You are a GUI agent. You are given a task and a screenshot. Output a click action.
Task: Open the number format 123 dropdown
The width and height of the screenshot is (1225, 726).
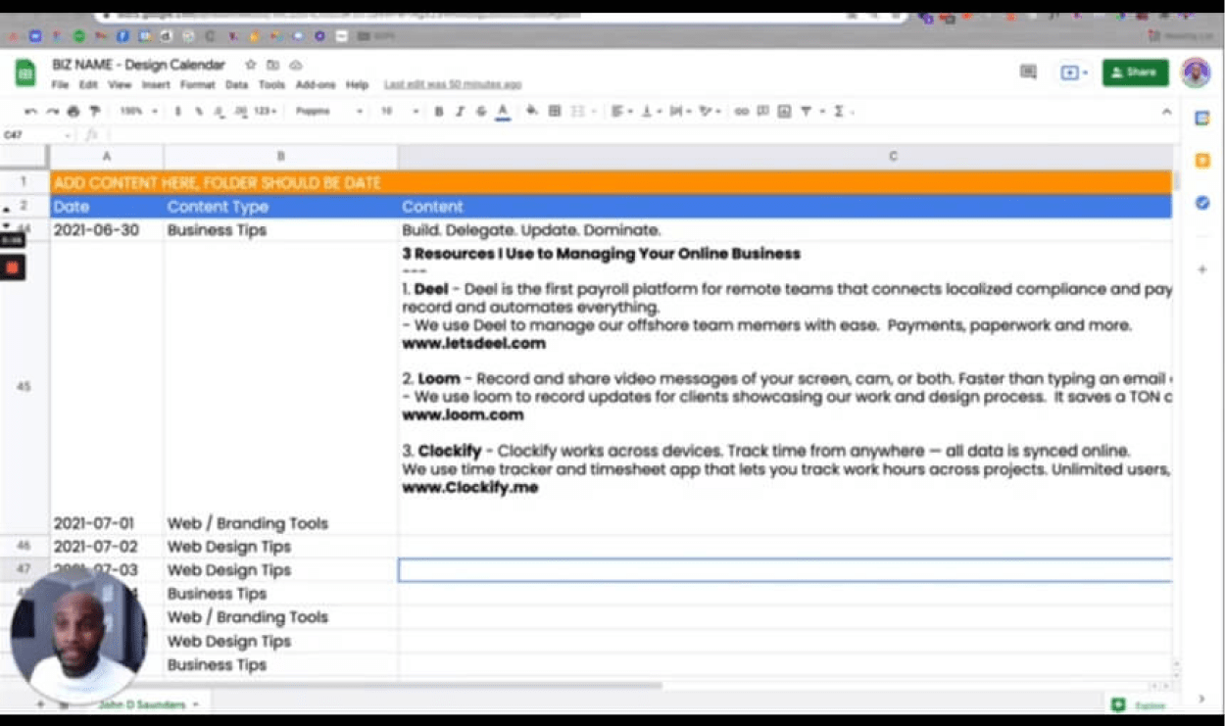266,112
